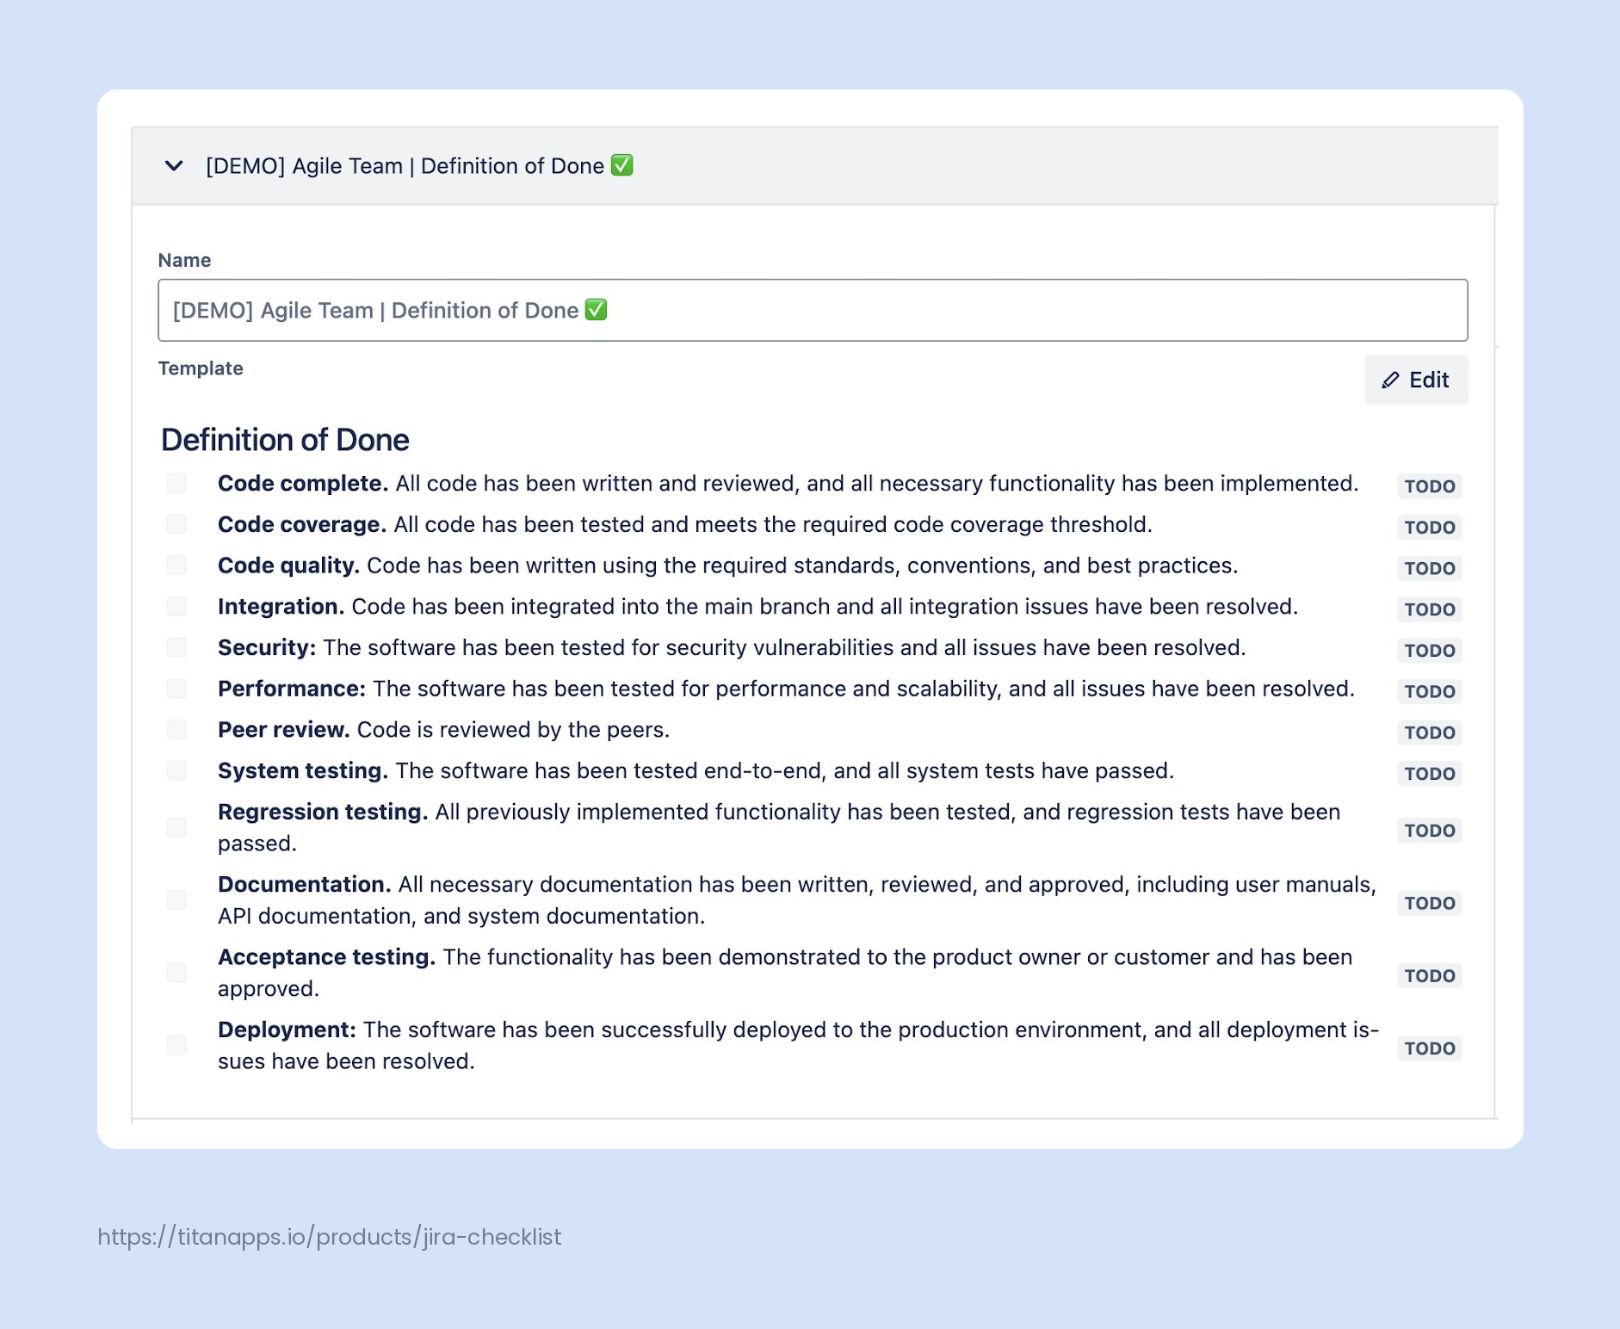
Task: Open the TODO status for Regression testing
Action: [x=1430, y=831]
